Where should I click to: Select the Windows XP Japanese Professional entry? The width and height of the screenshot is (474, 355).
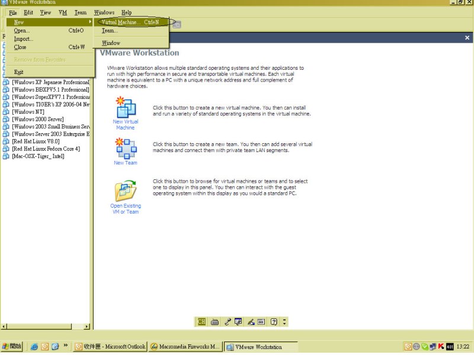tap(51, 82)
